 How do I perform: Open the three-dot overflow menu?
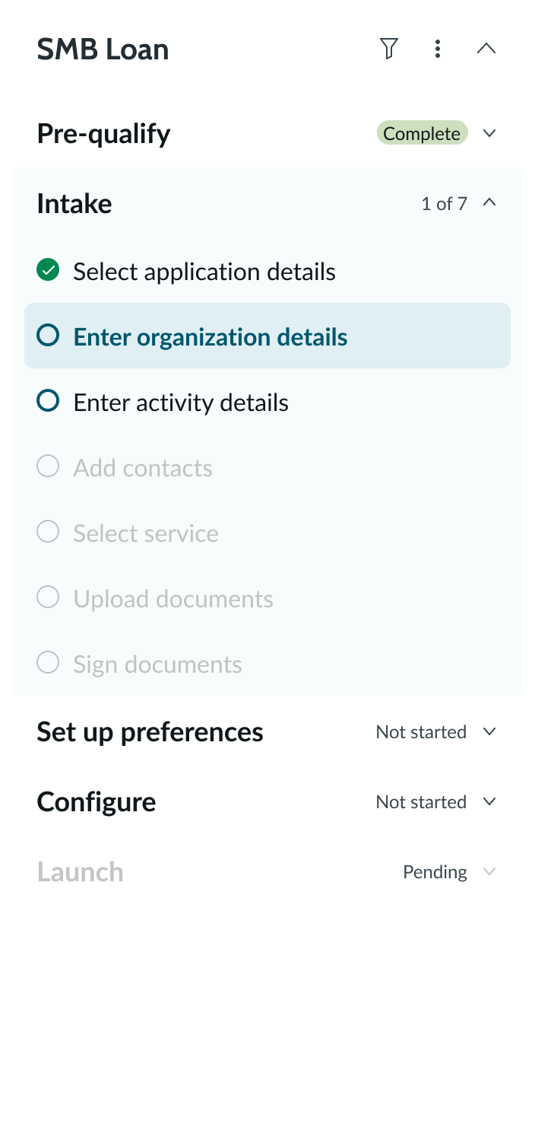point(438,49)
